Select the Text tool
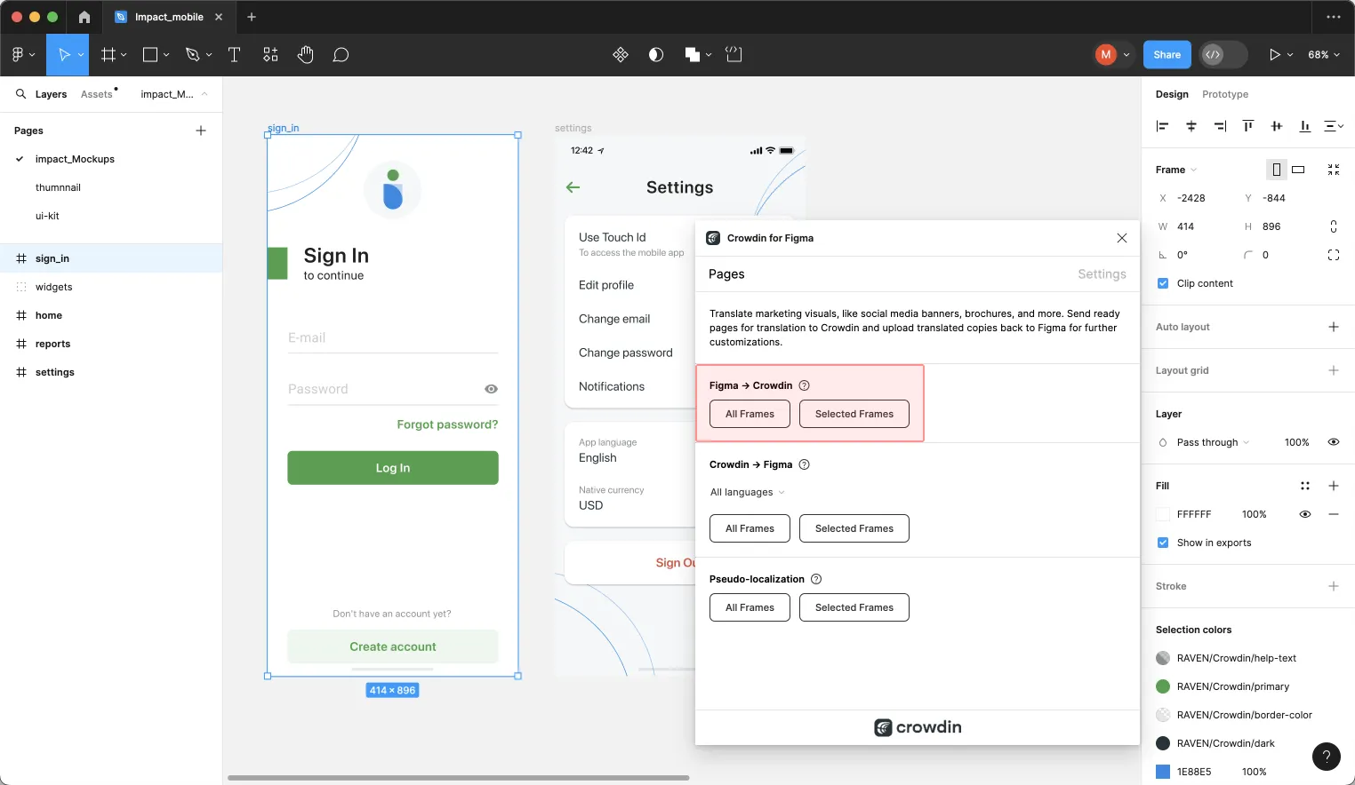The height and width of the screenshot is (785, 1355). pyautogui.click(x=235, y=55)
